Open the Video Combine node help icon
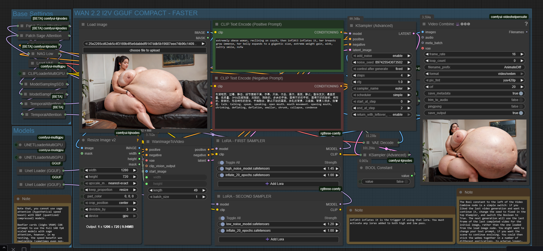 point(526,24)
